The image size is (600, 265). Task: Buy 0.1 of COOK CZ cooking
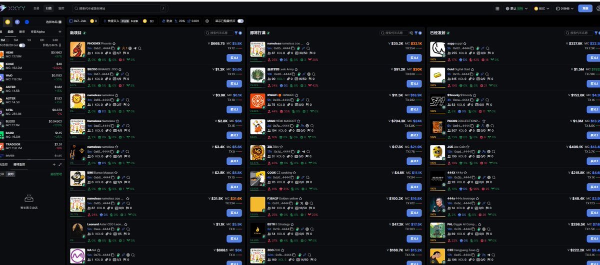click(414, 187)
